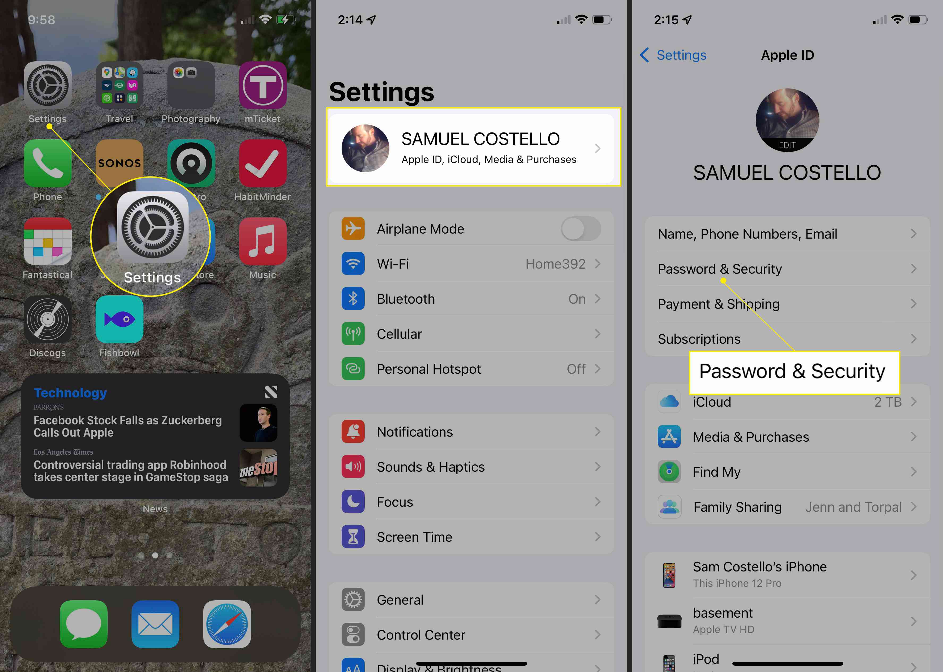Screen dimensions: 943x672
Task: Select Password & Security option
Action: click(786, 268)
